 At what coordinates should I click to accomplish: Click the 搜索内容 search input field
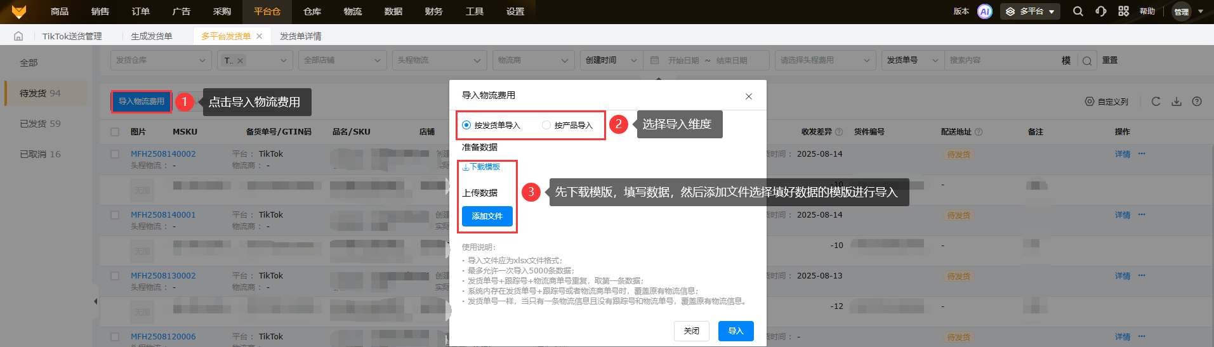[x=1001, y=60]
